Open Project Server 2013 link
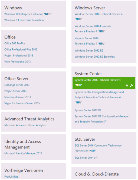 click(x=15, y=91)
